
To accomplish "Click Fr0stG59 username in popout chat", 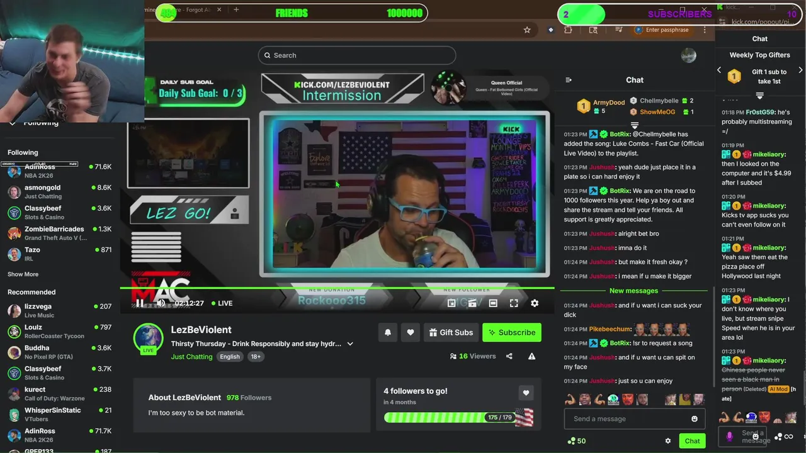I will (x=760, y=113).
